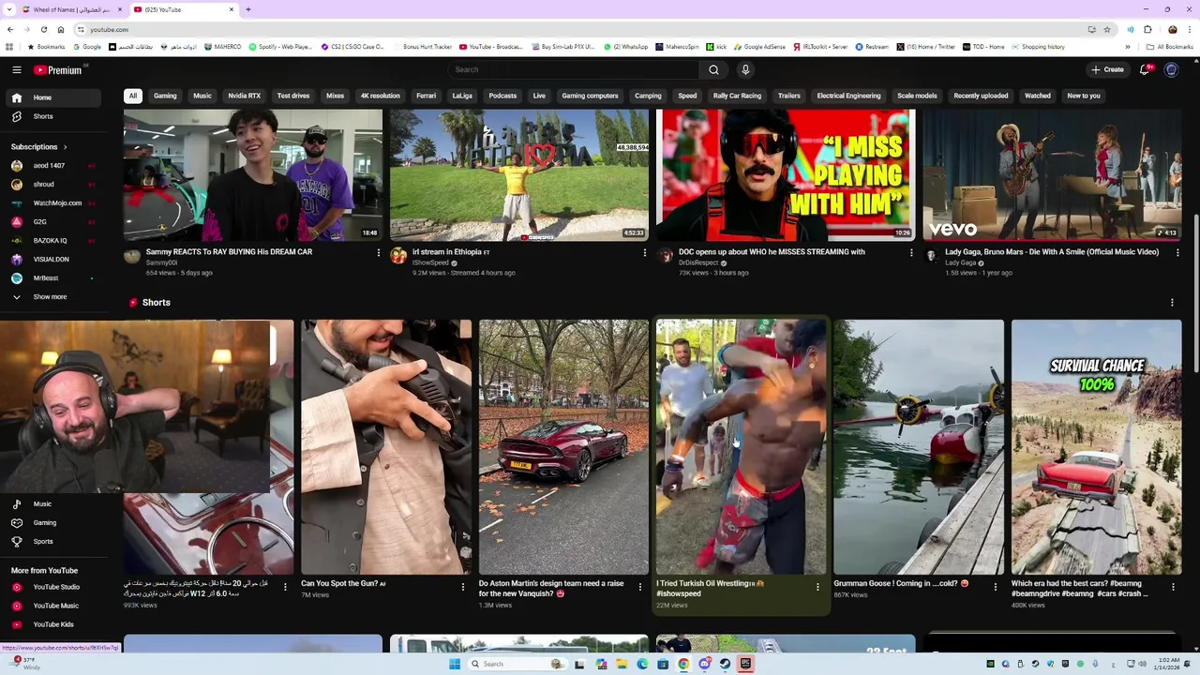Image resolution: width=1200 pixels, height=675 pixels.
Task: Open File Explorer from the taskbar
Action: [622, 664]
